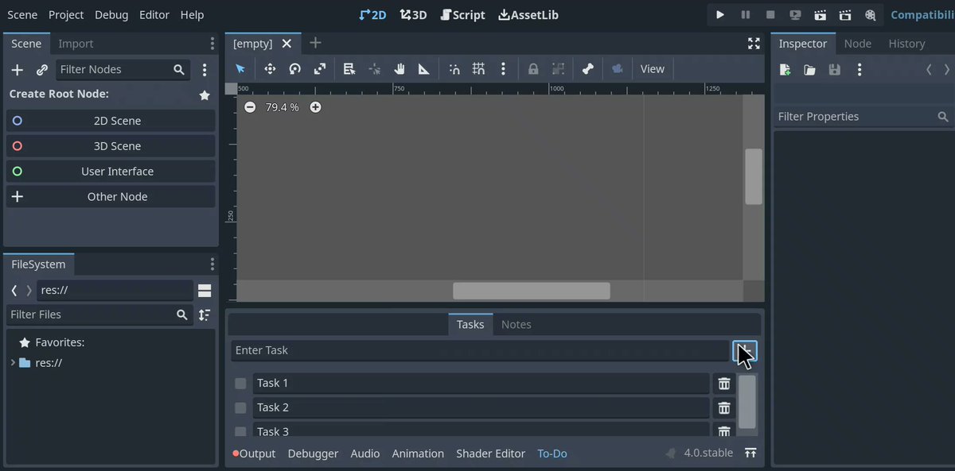Screen dimensions: 955x471
Task: Select the Rotate tool
Action: pos(294,68)
